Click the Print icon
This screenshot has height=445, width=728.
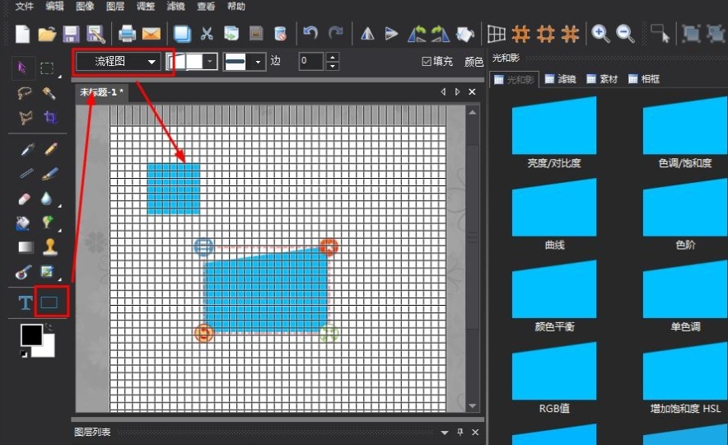point(127,34)
